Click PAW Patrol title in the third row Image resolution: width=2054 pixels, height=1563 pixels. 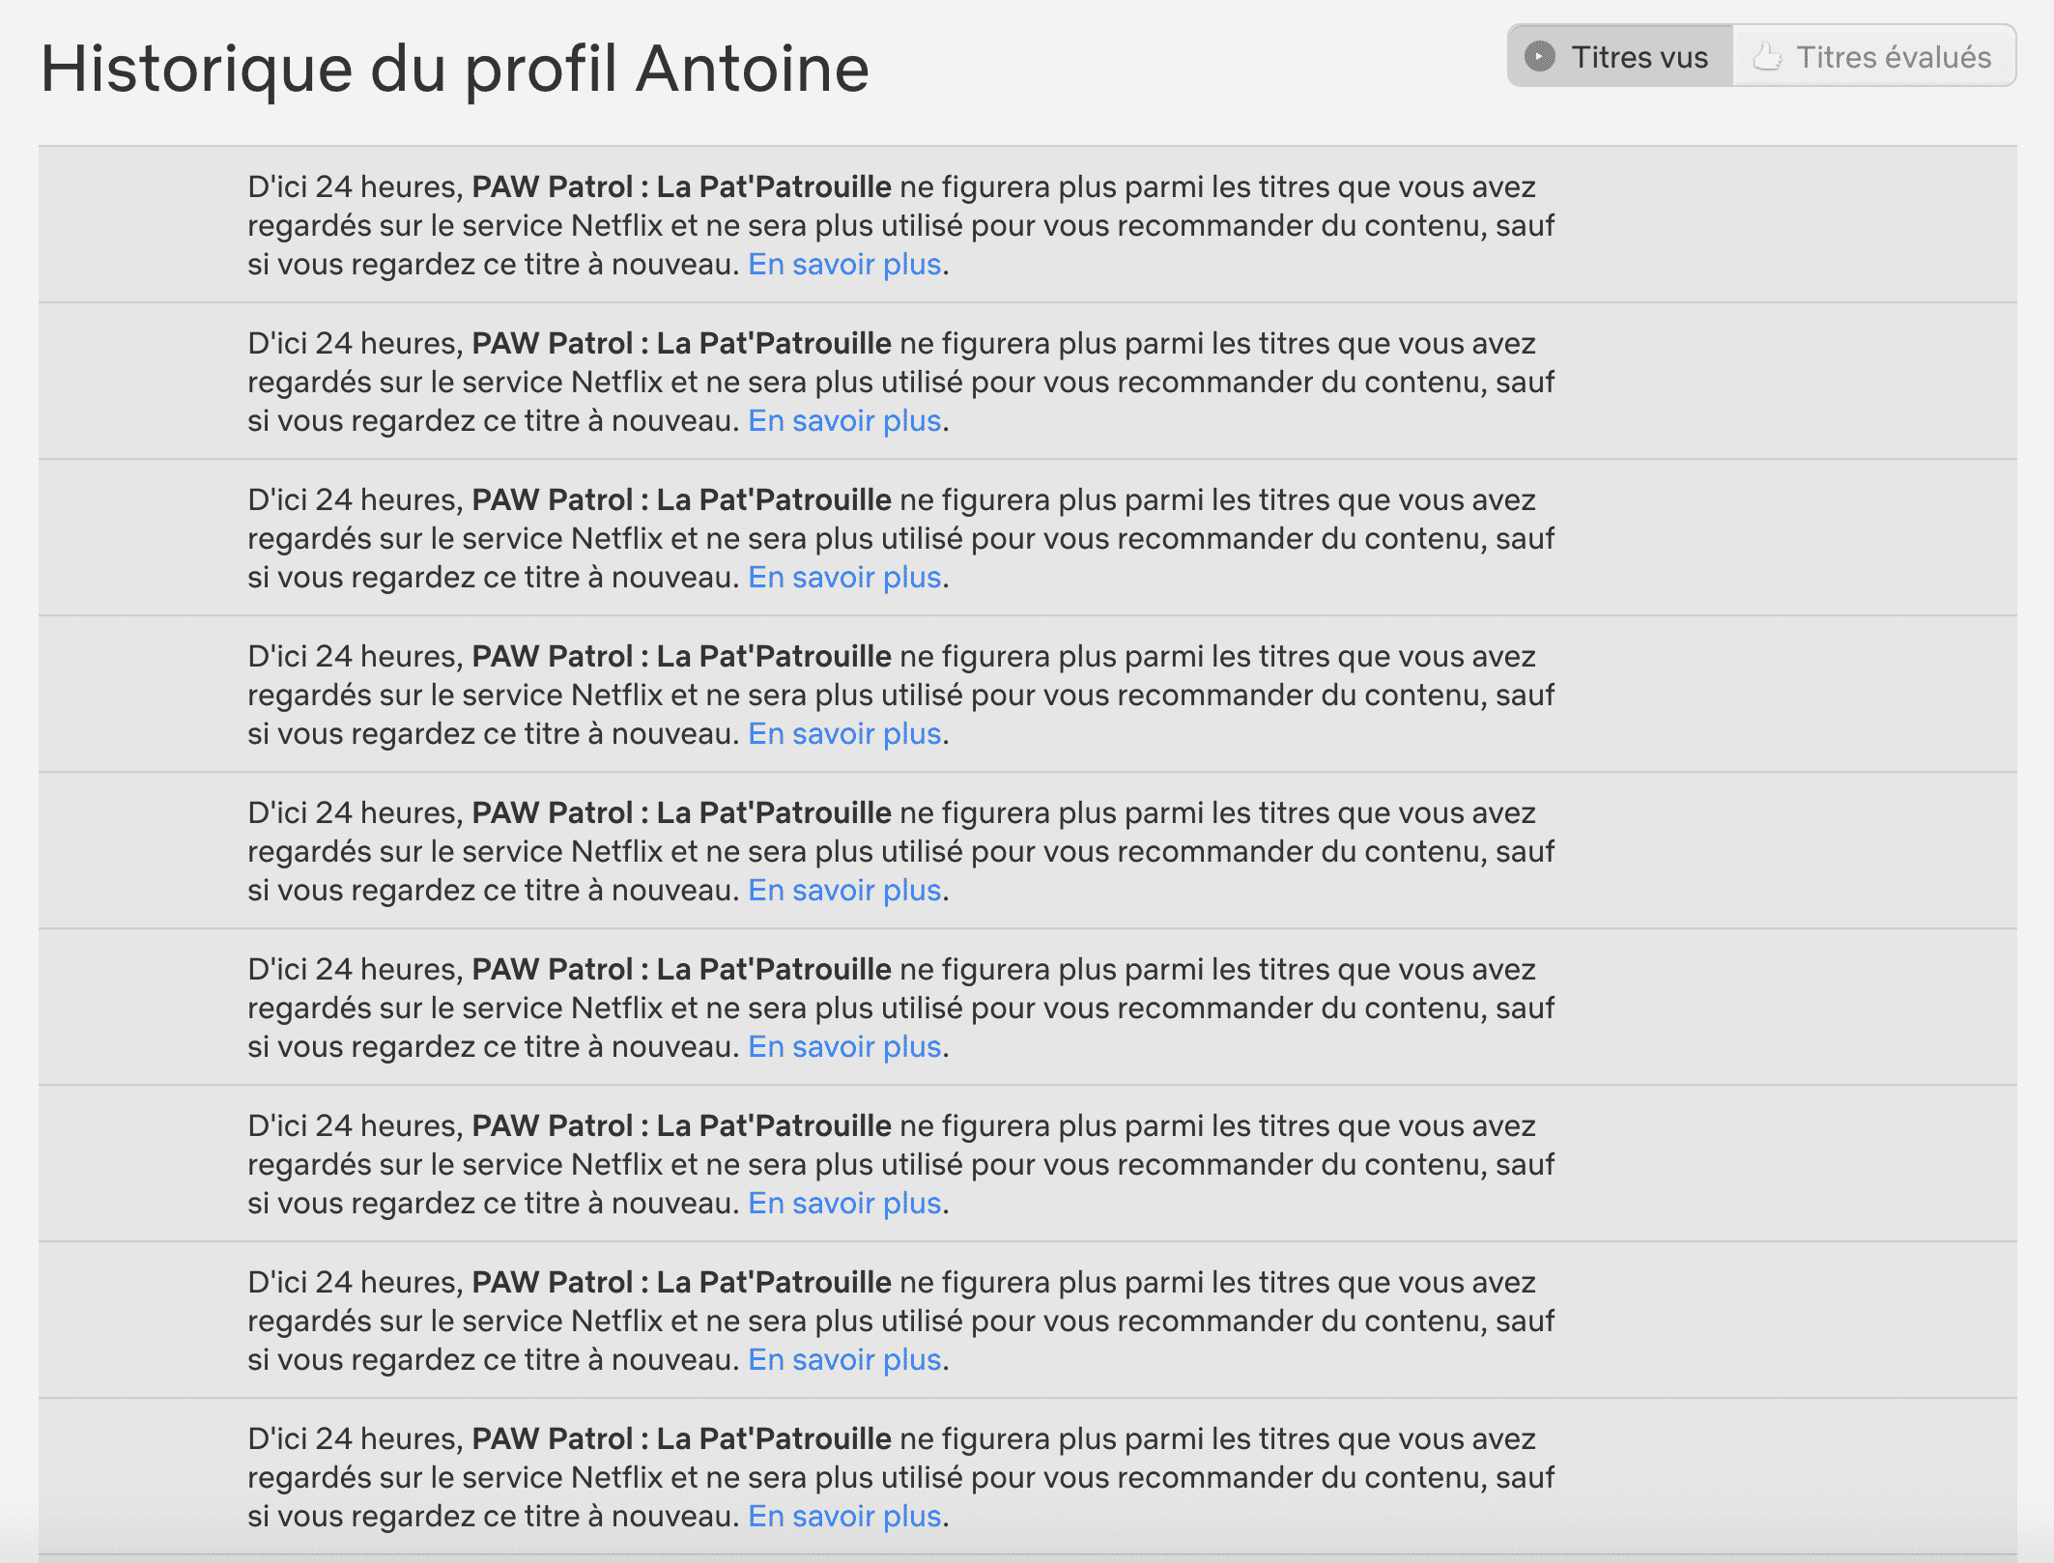point(681,499)
